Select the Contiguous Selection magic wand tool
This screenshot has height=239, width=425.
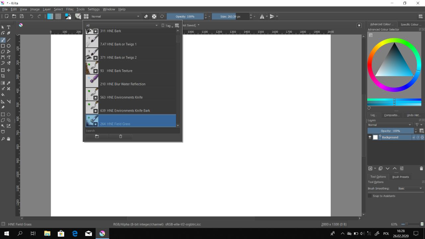(3, 126)
